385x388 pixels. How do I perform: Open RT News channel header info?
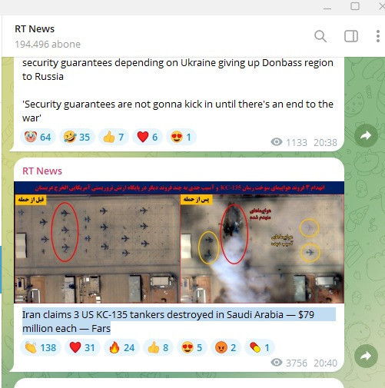coord(48,36)
